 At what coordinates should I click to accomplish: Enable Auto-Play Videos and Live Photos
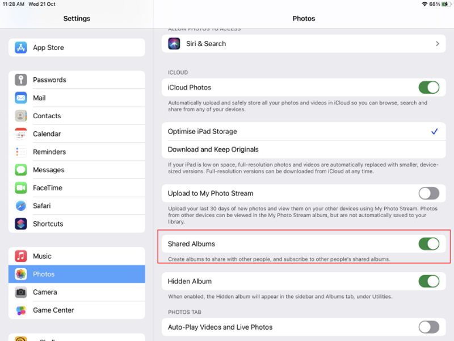pos(428,327)
